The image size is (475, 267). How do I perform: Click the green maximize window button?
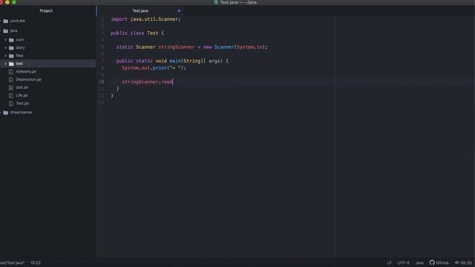14,2
